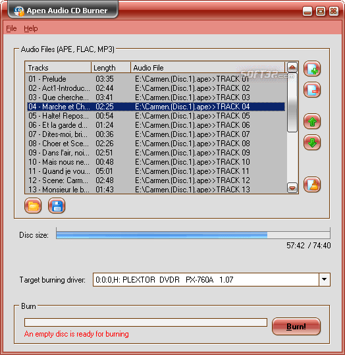Open a playlist with the folder icon
The width and height of the screenshot is (345, 355).
point(33,205)
